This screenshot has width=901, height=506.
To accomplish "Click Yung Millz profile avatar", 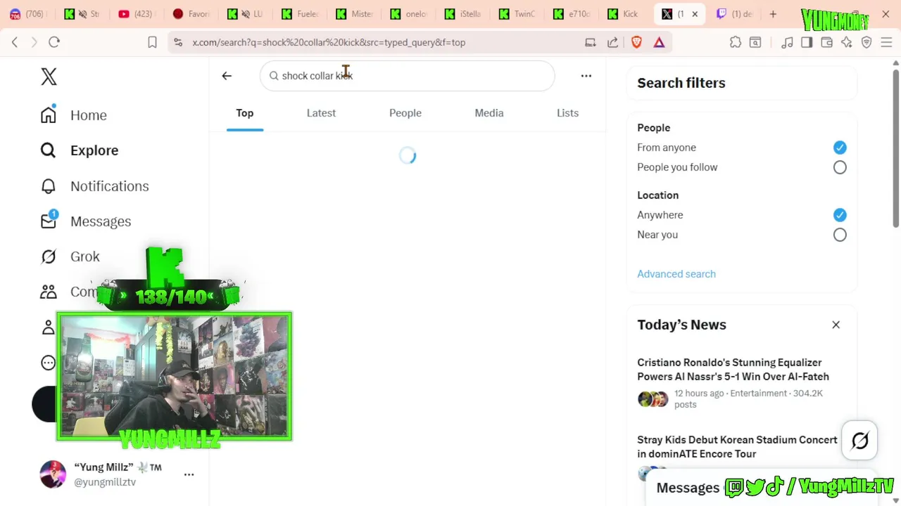I will pyautogui.click(x=53, y=474).
